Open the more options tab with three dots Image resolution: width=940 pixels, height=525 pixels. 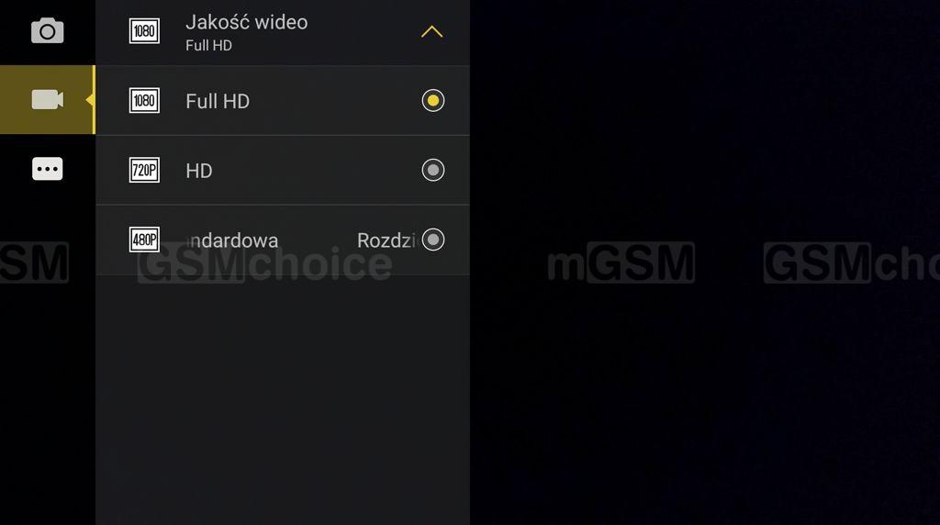tap(48, 169)
